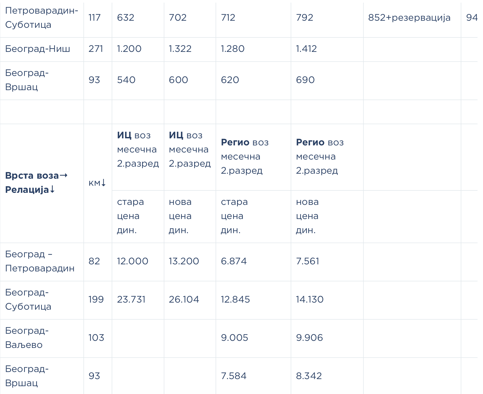Viewport: 483px width, 394px height.
Task: Select the Београд – Петроварадин route cell
Action: (x=42, y=262)
